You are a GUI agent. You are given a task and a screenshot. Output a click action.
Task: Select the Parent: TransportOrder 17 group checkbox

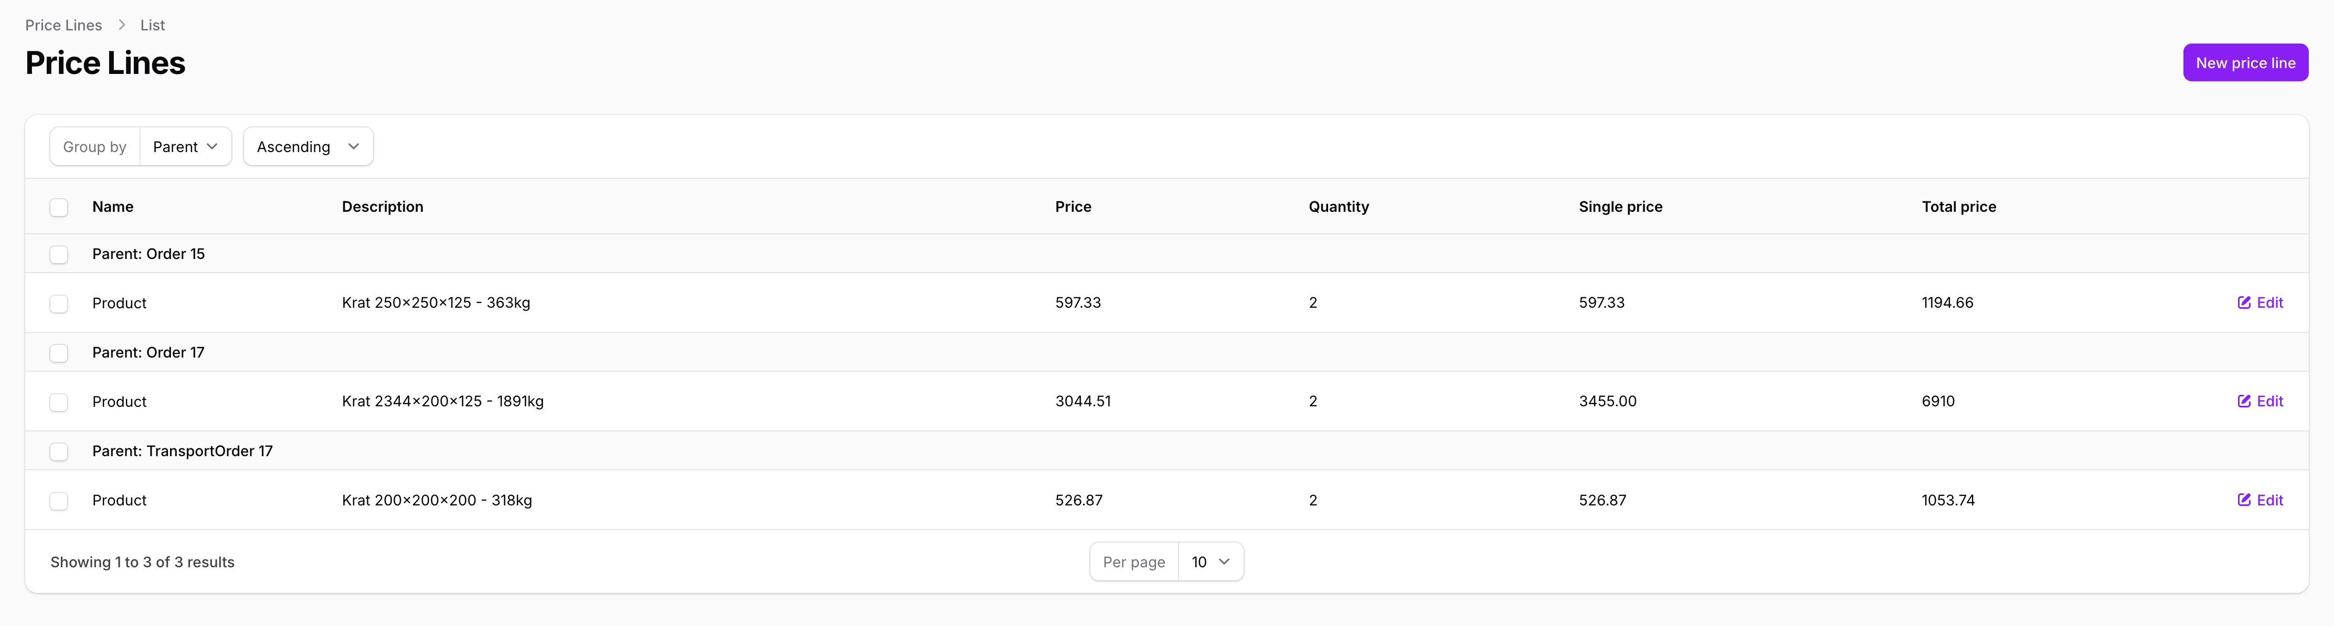(x=59, y=452)
